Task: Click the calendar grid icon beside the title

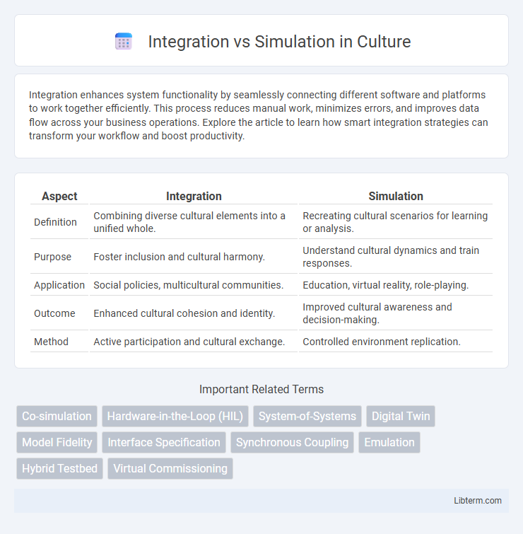Action: (124, 42)
